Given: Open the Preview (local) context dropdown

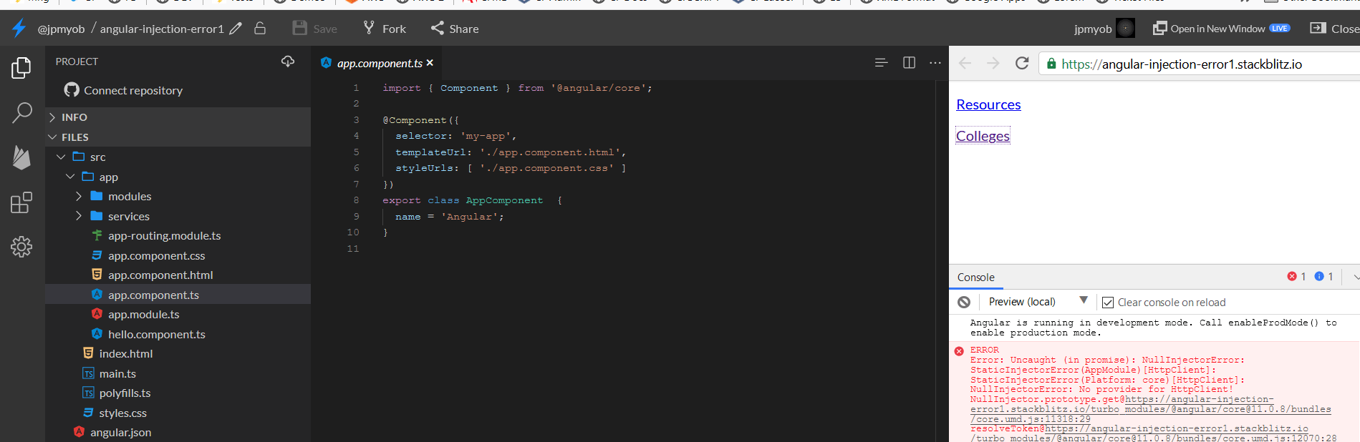Looking at the screenshot, I should click(x=1038, y=302).
